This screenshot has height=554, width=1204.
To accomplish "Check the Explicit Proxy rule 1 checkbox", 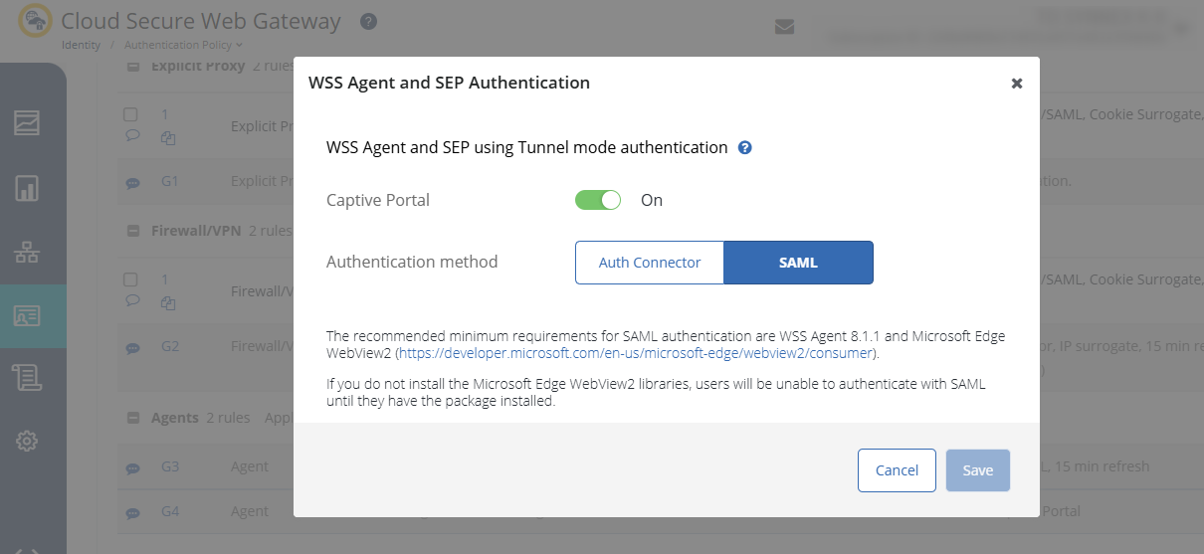I will point(130,114).
